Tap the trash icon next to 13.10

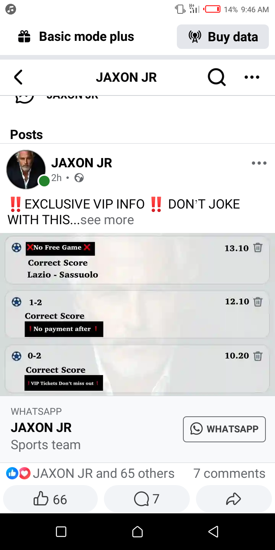(x=258, y=247)
